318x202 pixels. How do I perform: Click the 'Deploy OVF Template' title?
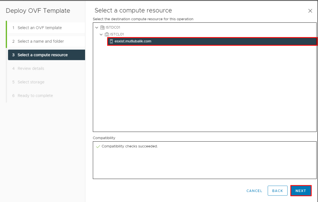[38, 11]
